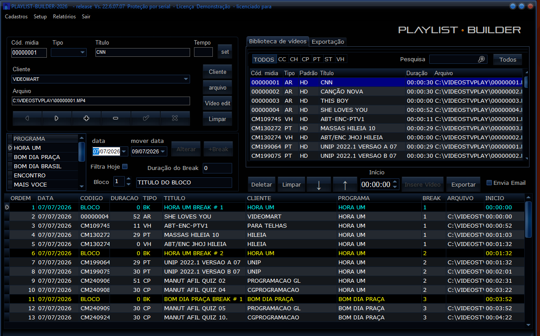Click the Playlist-Builder app icon in title bar
This screenshot has width=540, height=336.
pos(6,7)
